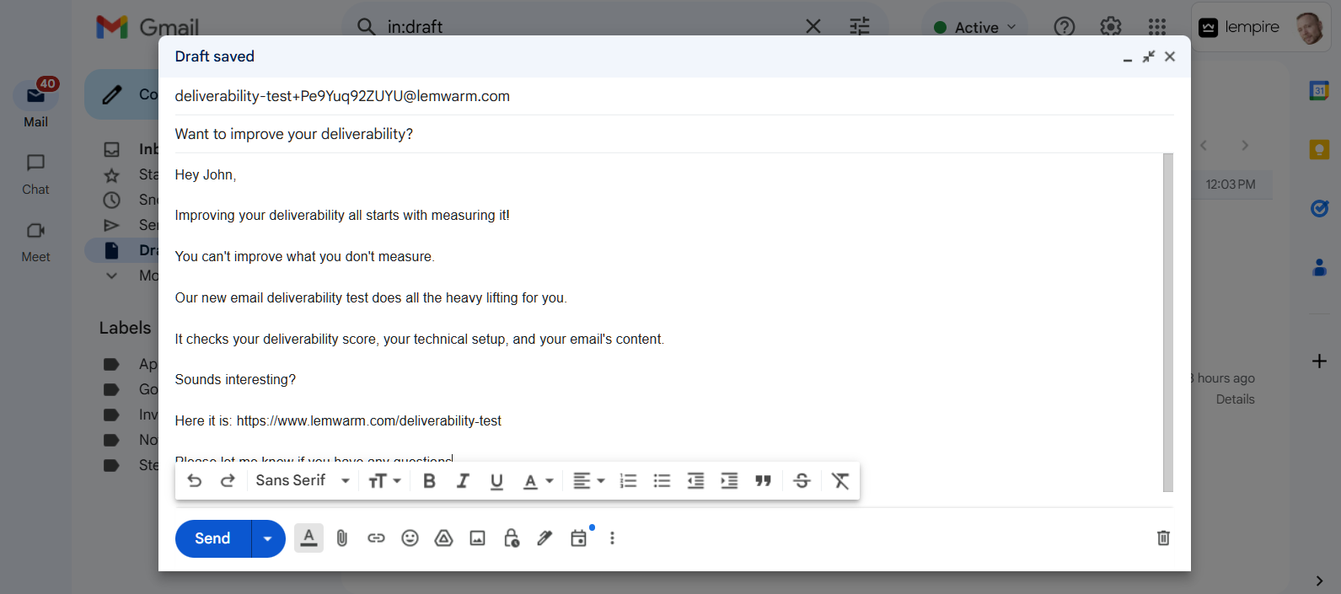Click the 'Hey John,' greeting line
This screenshot has width=1341, height=594.
tap(206, 174)
